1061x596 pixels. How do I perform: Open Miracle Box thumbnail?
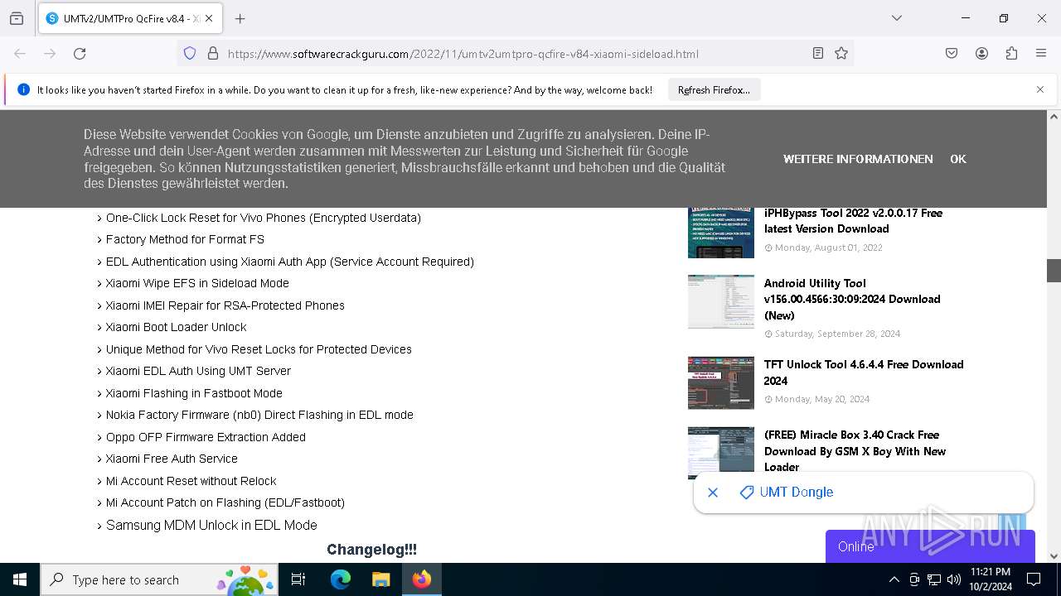click(x=721, y=453)
